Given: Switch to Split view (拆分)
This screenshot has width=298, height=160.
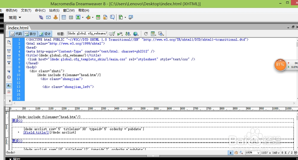Looking at the screenshot, I should coord(30,34).
